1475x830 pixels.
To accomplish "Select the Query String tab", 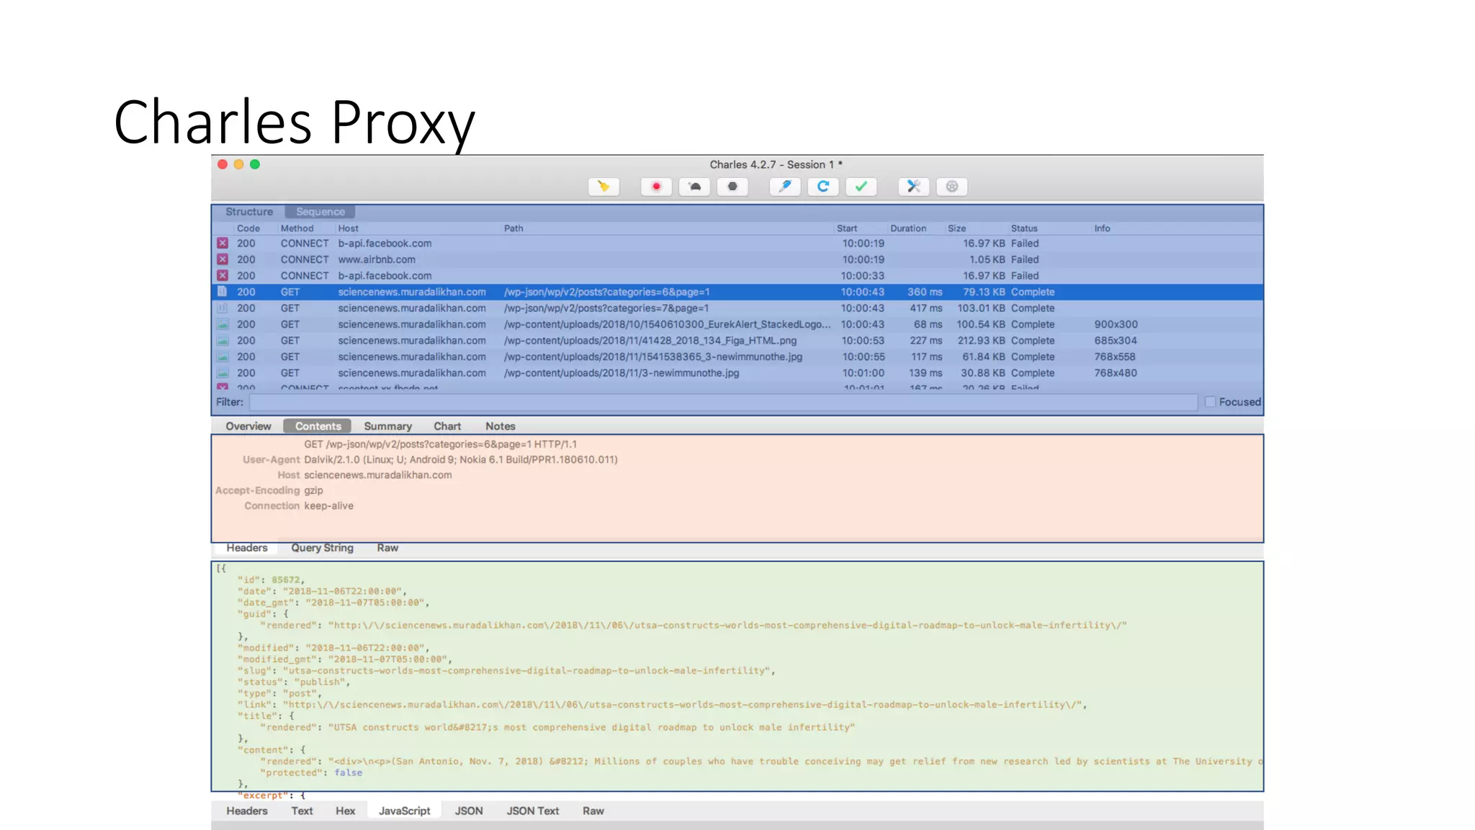I will point(322,548).
